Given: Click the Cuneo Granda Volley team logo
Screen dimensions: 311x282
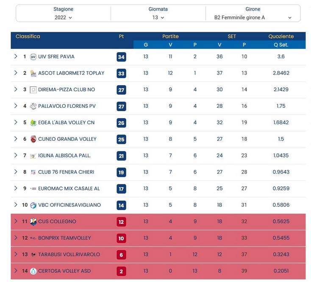Looking at the screenshot, I should point(33,139).
